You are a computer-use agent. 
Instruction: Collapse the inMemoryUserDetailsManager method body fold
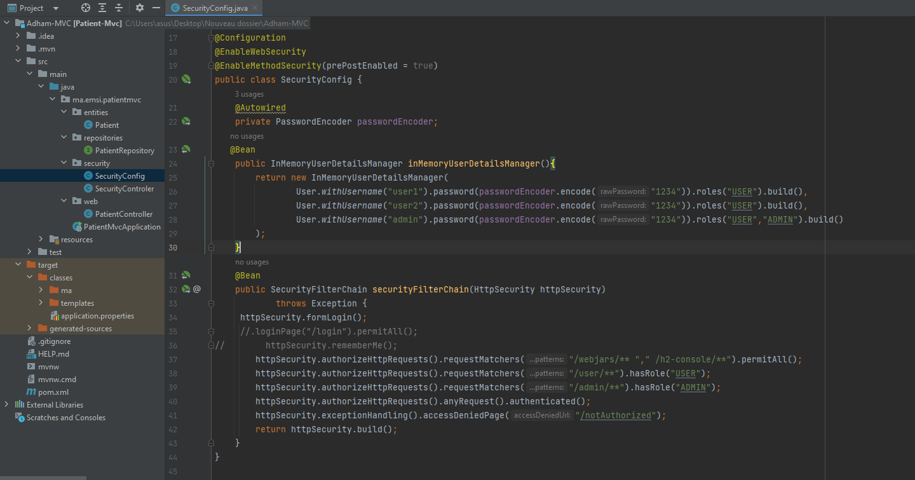[211, 163]
